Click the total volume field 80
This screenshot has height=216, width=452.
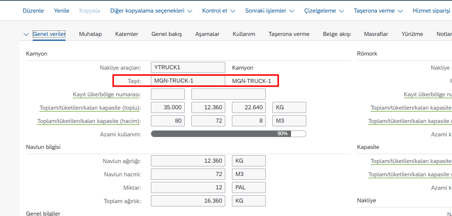point(168,121)
